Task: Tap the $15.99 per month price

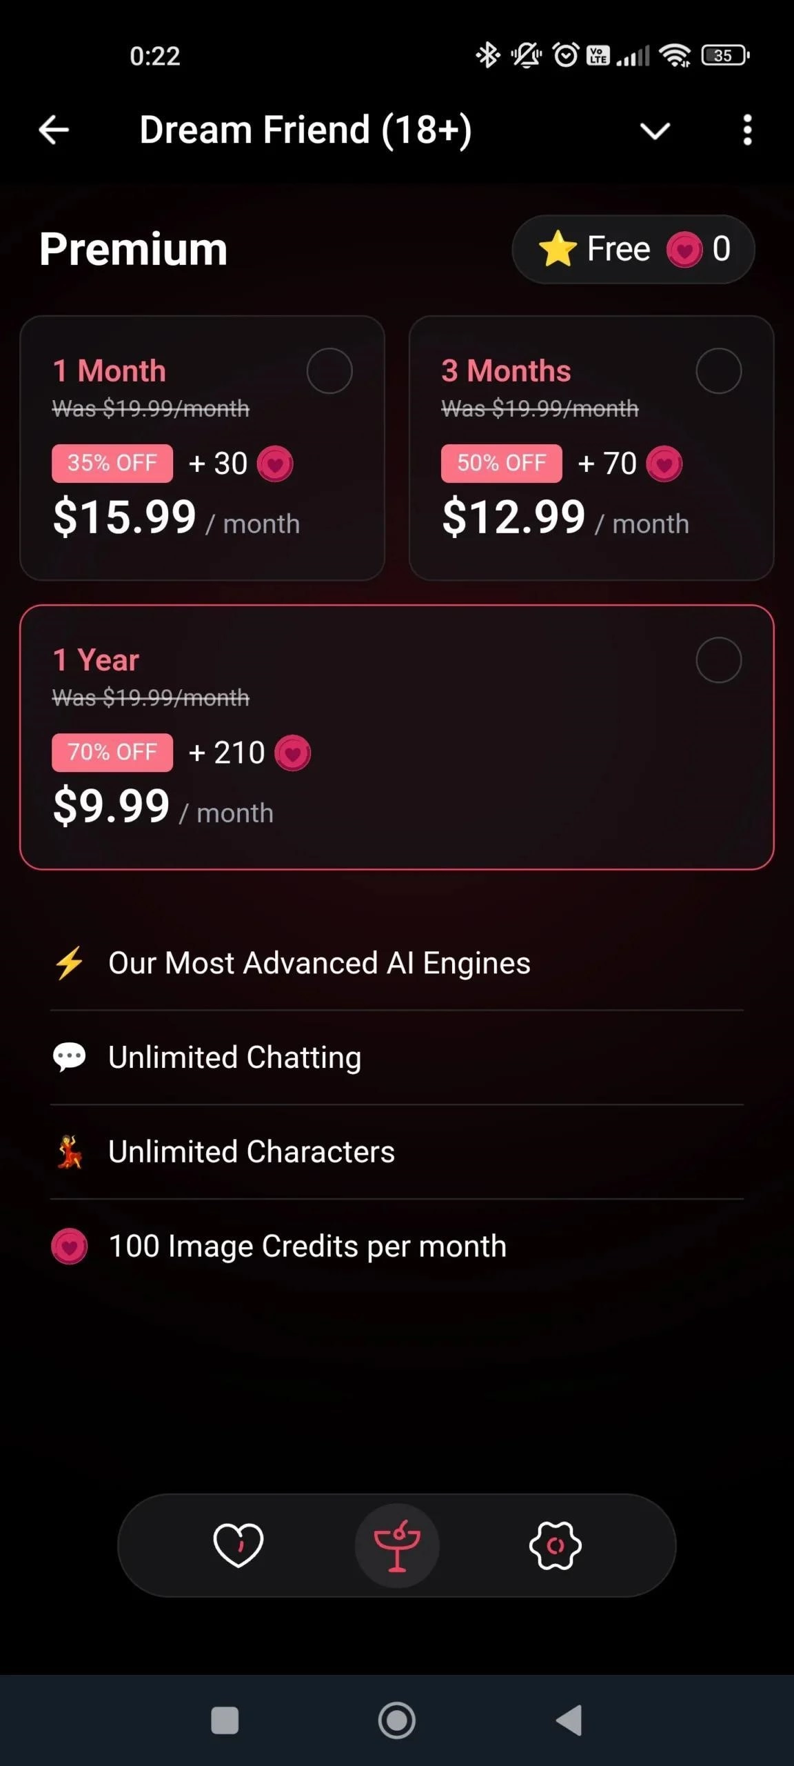Action: click(x=125, y=517)
